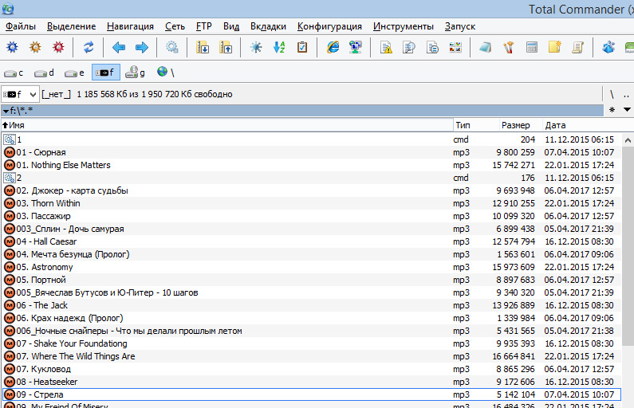Click the A-Z sort icon

[279, 47]
